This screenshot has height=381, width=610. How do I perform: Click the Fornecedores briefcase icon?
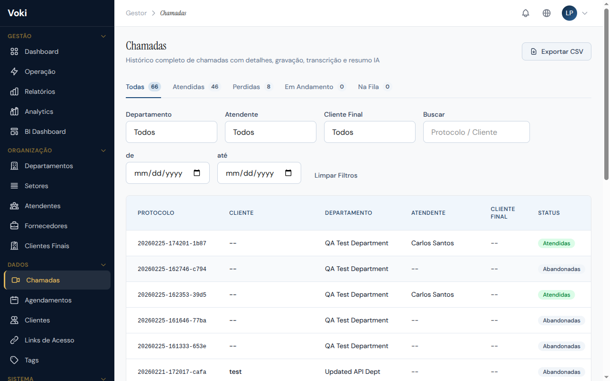pyautogui.click(x=14, y=226)
